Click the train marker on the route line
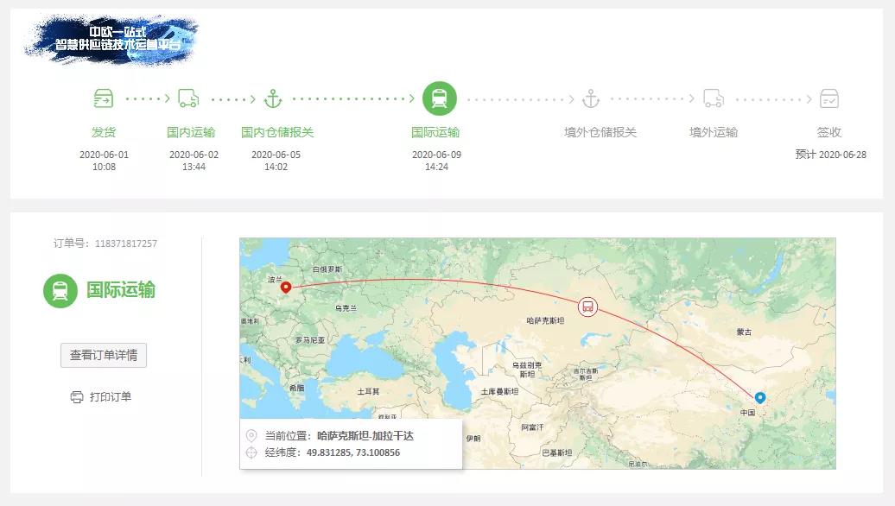Screen dimensions: 895x506 pos(587,306)
